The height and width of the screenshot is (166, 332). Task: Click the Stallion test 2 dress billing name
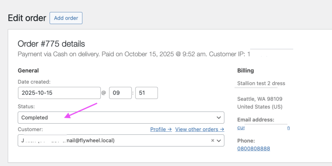pos(261,83)
